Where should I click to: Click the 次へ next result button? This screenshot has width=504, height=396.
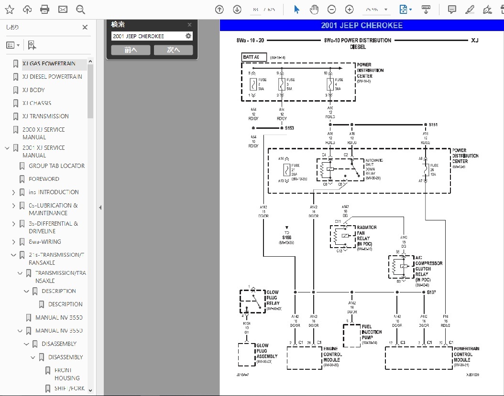pyautogui.click(x=173, y=50)
